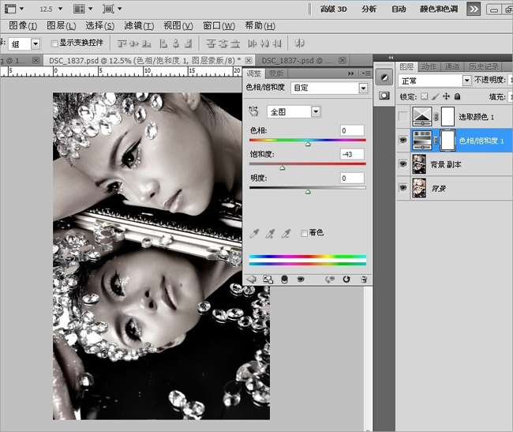Click the 色相 value input field
The width and height of the screenshot is (513, 432).
click(352, 130)
